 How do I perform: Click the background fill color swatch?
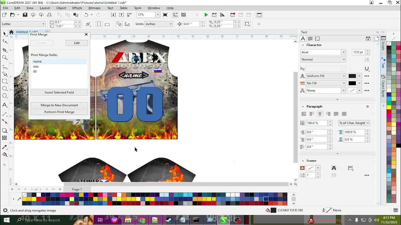tap(352, 83)
